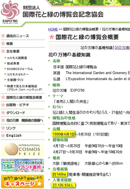
Task: Click the ねらい section heading
Action: click(x=58, y=107)
